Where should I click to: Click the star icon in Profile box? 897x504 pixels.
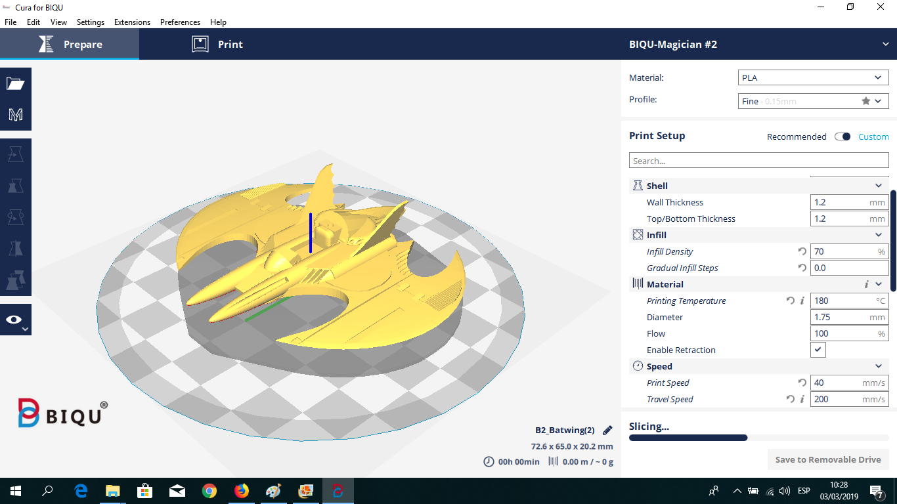pos(866,101)
